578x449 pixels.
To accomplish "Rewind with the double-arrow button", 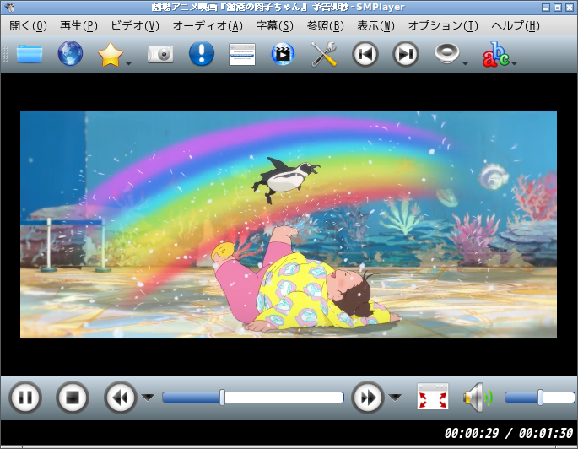I will [x=120, y=398].
